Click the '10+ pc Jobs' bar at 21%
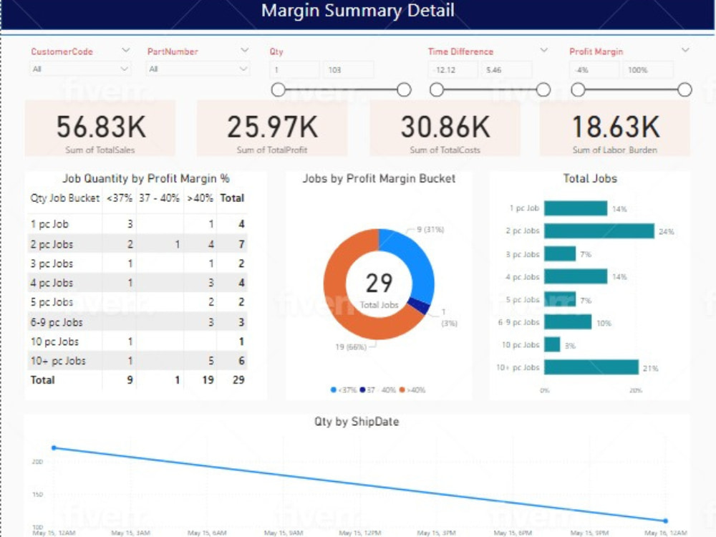 coord(591,367)
